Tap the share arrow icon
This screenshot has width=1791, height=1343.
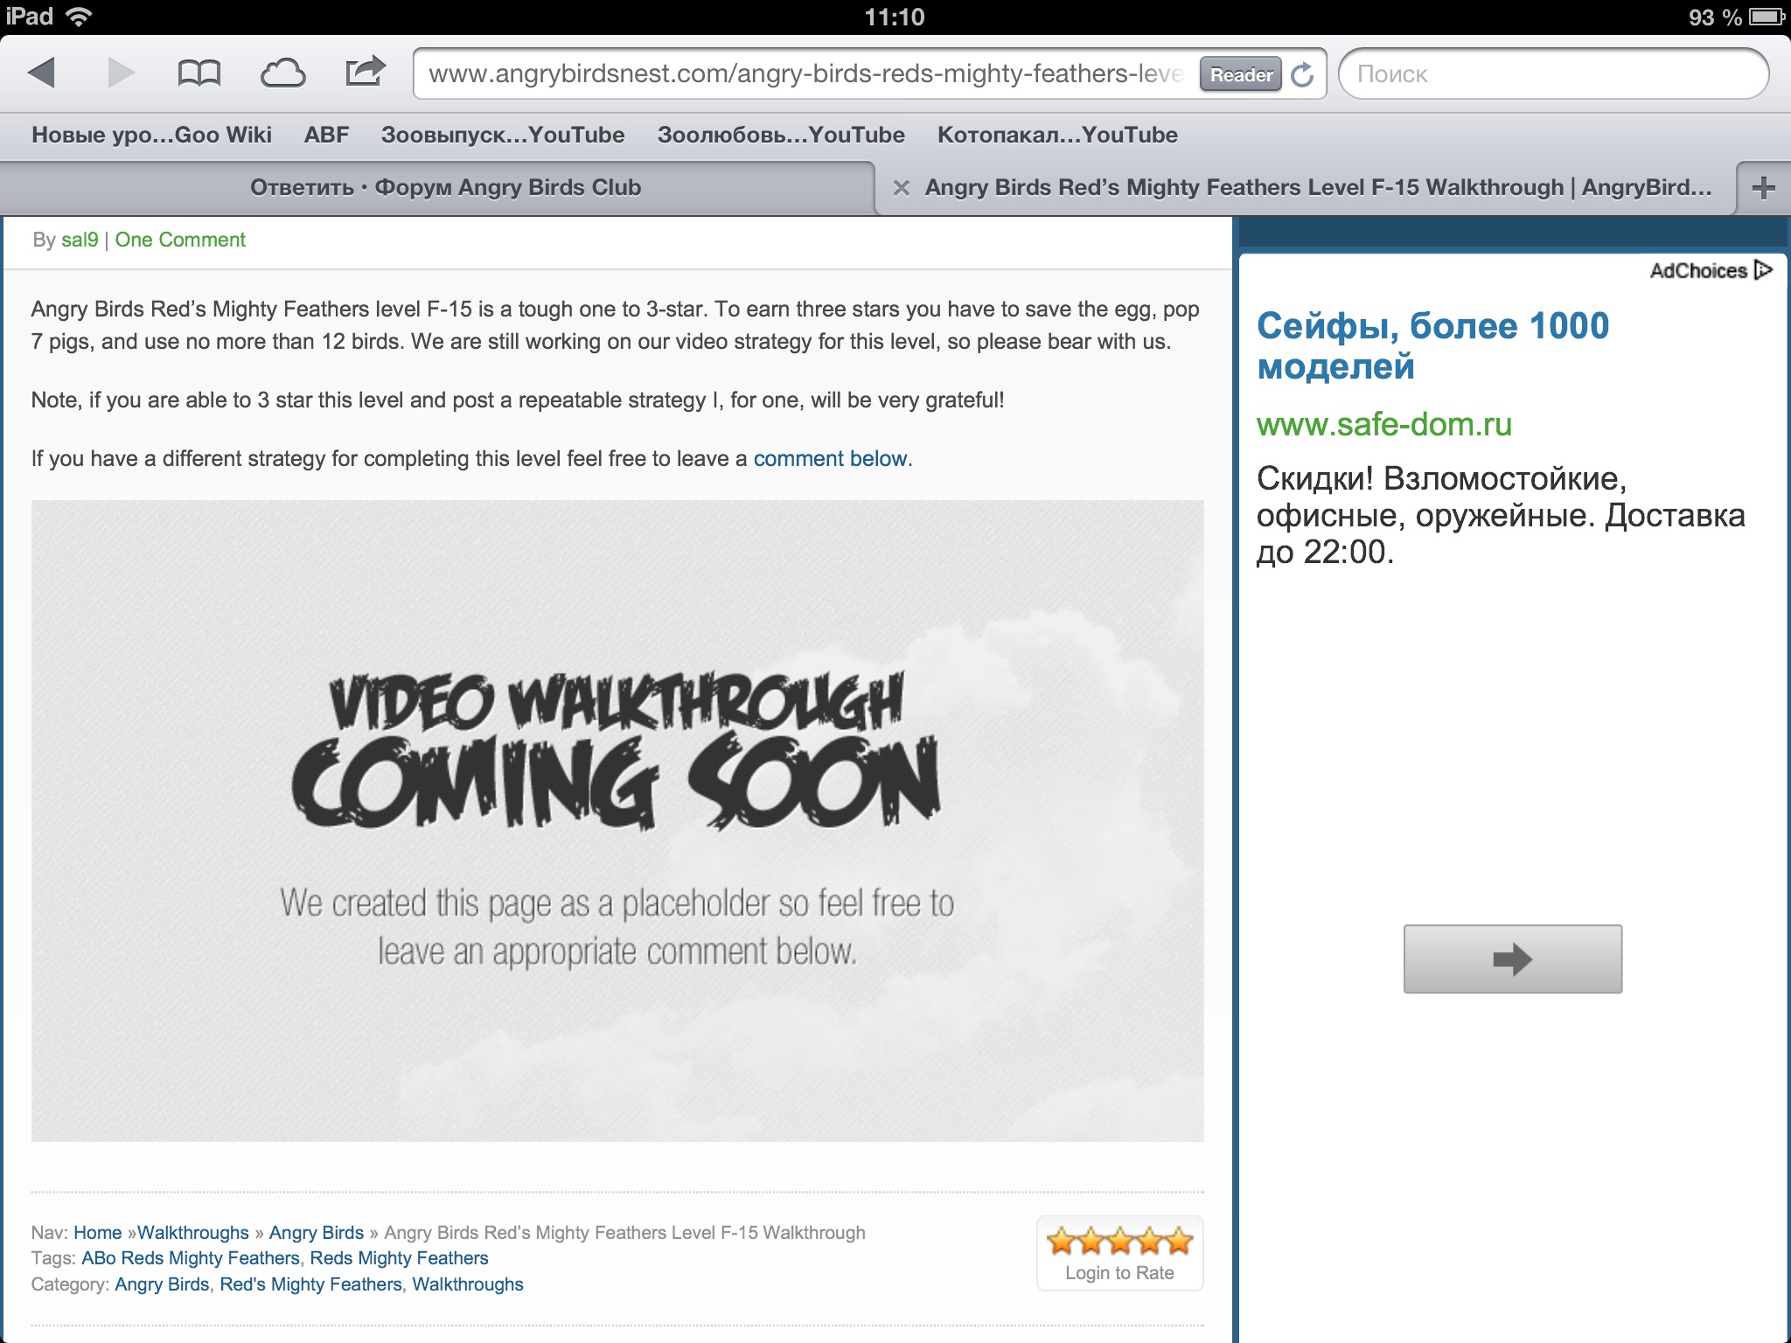point(365,71)
